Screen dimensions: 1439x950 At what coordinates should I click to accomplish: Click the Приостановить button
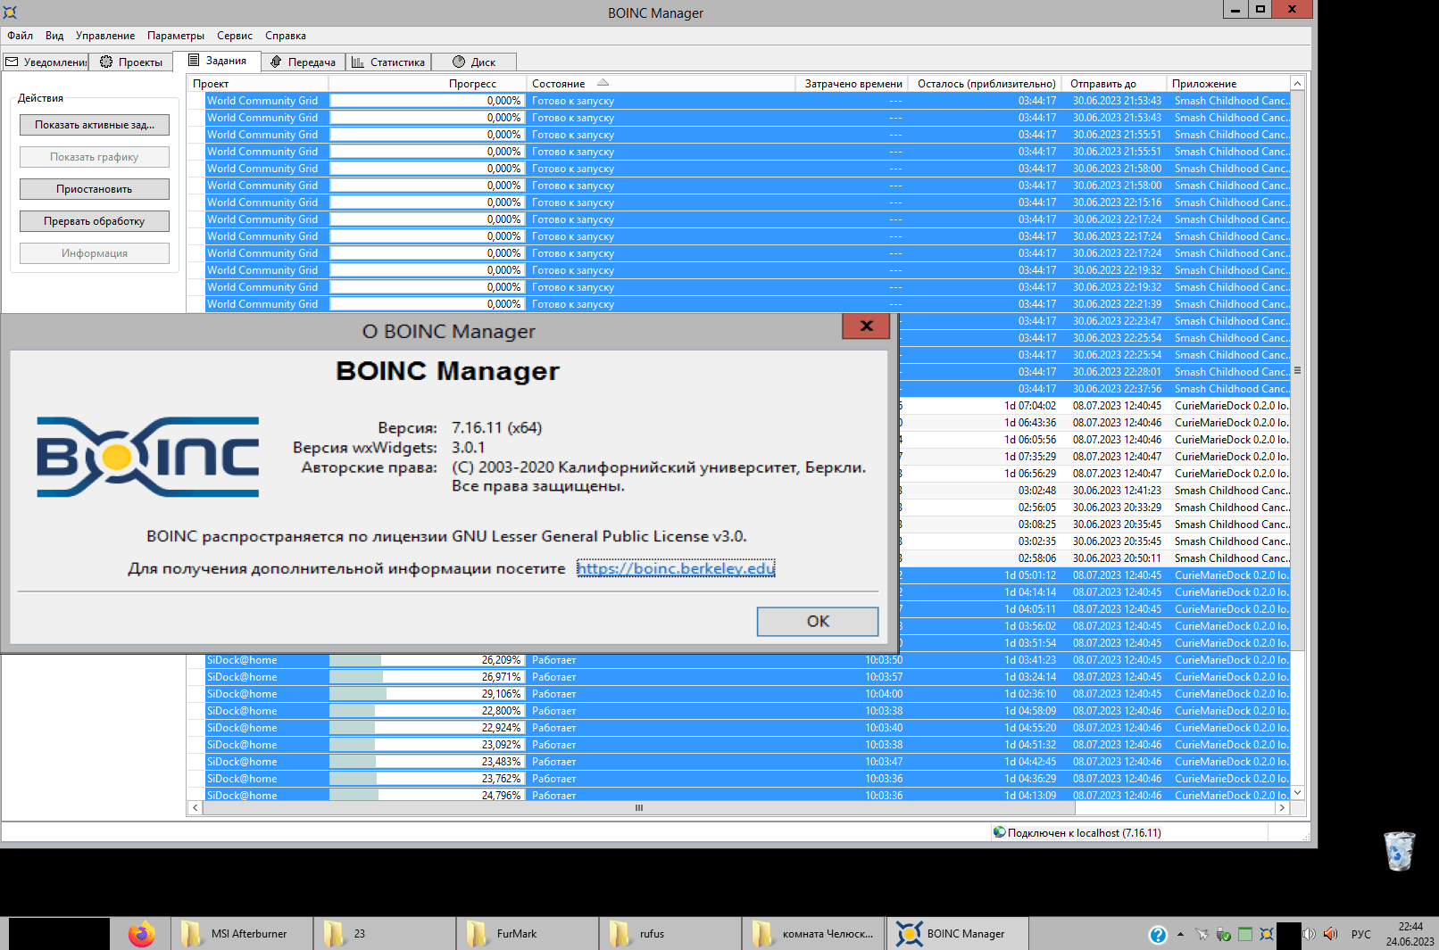[x=95, y=189]
